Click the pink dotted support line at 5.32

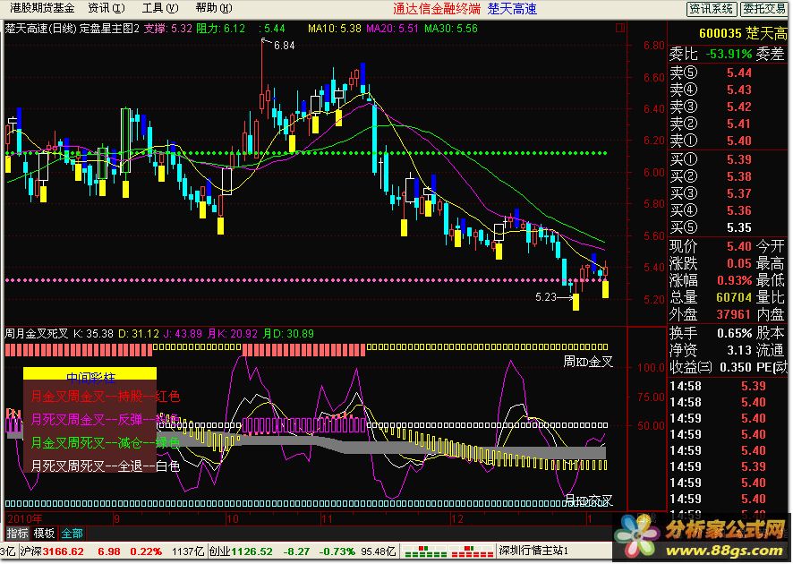[x=306, y=279]
